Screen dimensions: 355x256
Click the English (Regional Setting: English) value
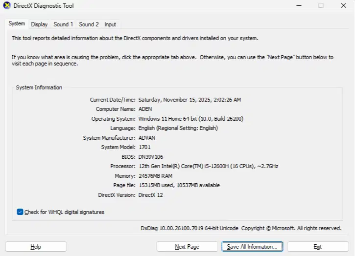click(x=178, y=128)
